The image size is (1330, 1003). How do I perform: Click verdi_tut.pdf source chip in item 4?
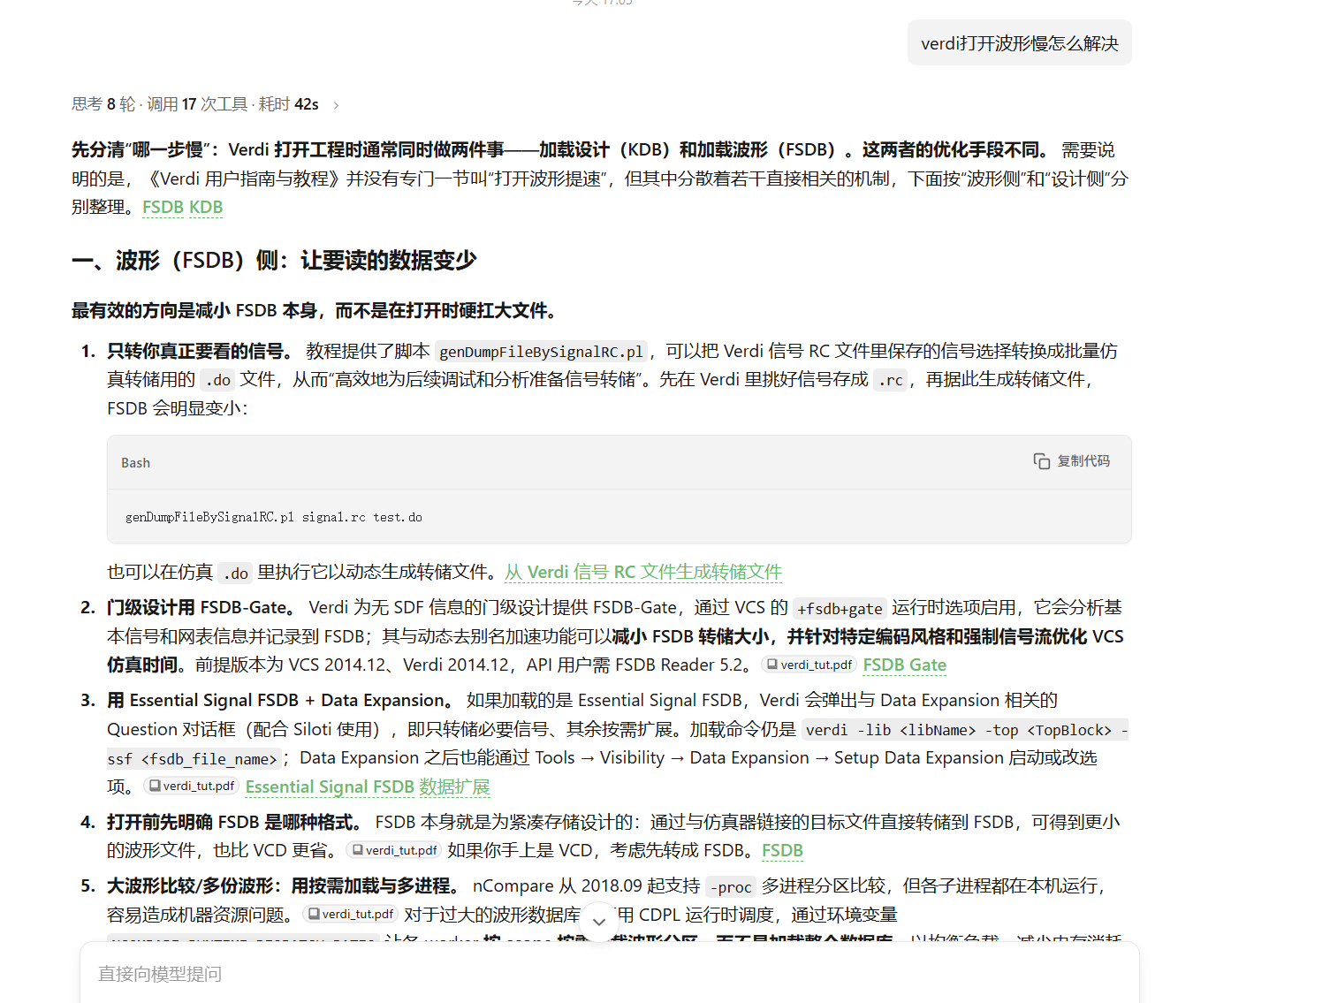[394, 850]
